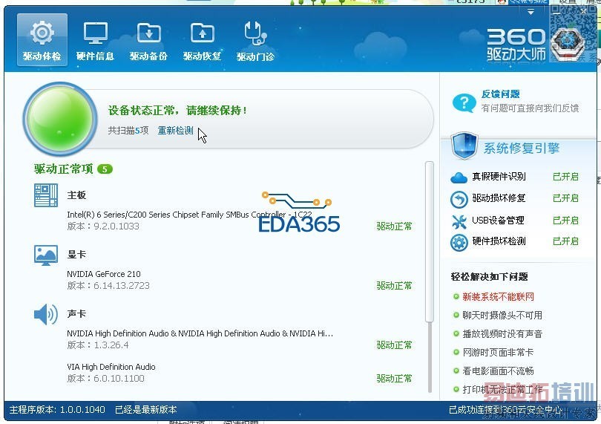Select the VIA High Definition Audio entry
601x424 pixels.
pos(111,367)
